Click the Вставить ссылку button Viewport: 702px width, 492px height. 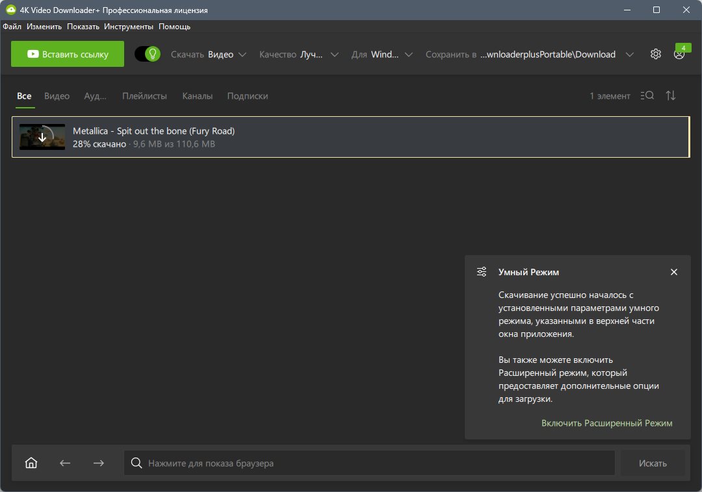click(68, 54)
